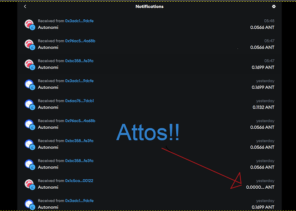Click token icon beside yesterday's 0x96ac5...4a68b notification
This screenshot has height=211, width=296.
coord(30,124)
